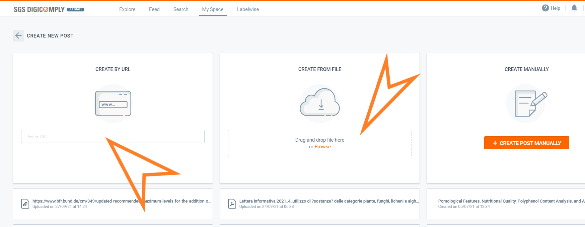Click the back arrow beside Create New Post
Viewport: 585px width, 227px height.
(18, 36)
